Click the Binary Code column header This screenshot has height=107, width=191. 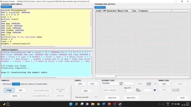(x=124, y=11)
